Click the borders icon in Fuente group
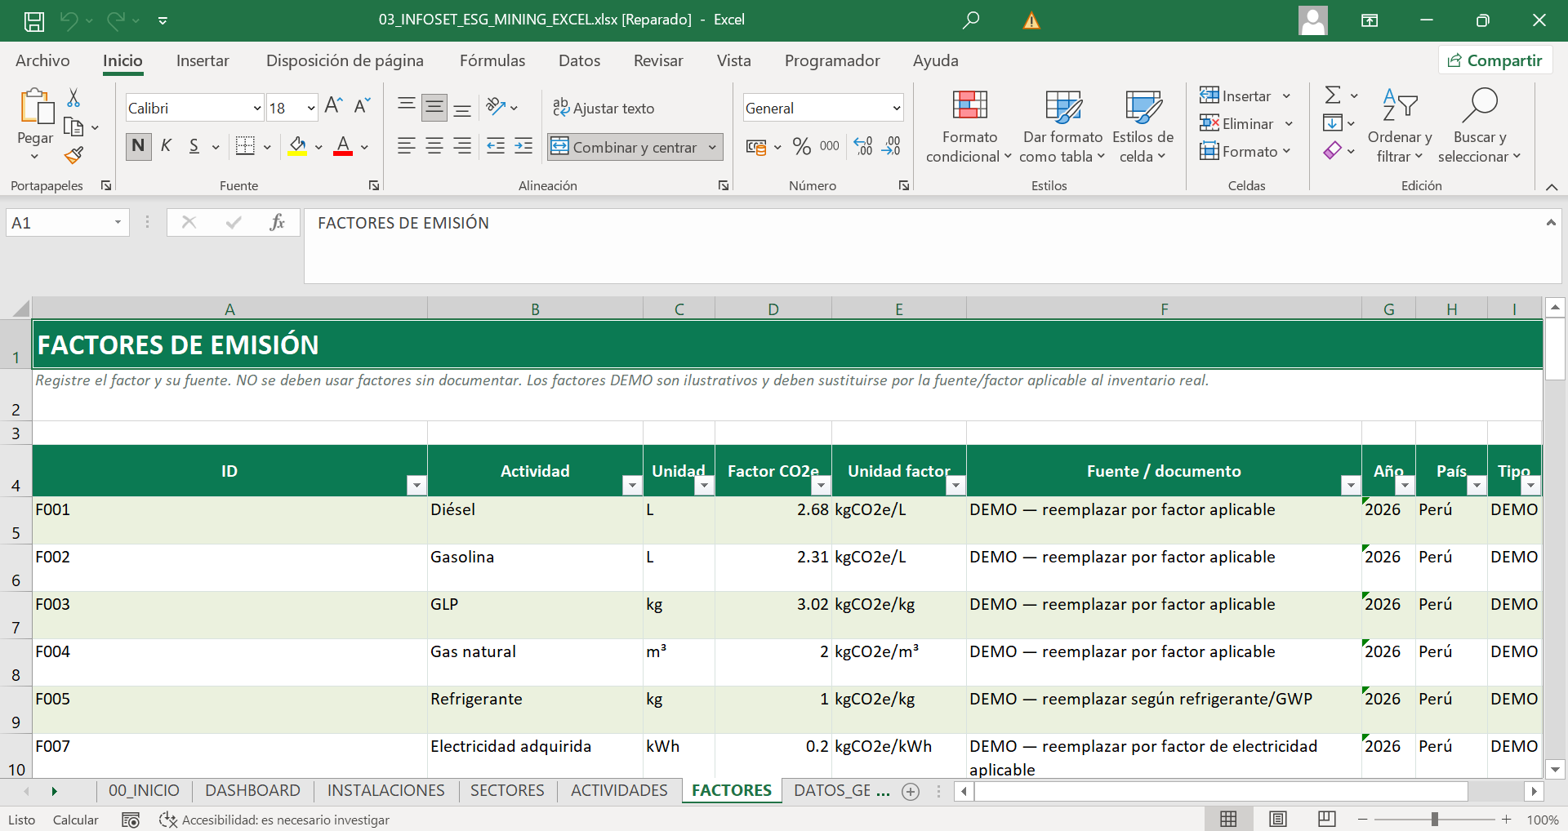 pyautogui.click(x=245, y=146)
